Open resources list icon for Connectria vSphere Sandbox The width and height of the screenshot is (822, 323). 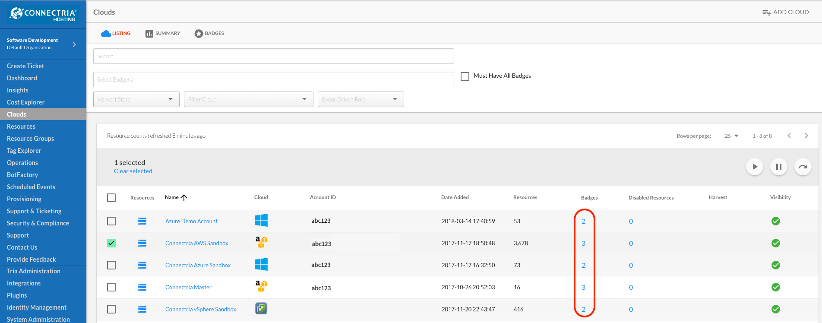[142, 309]
